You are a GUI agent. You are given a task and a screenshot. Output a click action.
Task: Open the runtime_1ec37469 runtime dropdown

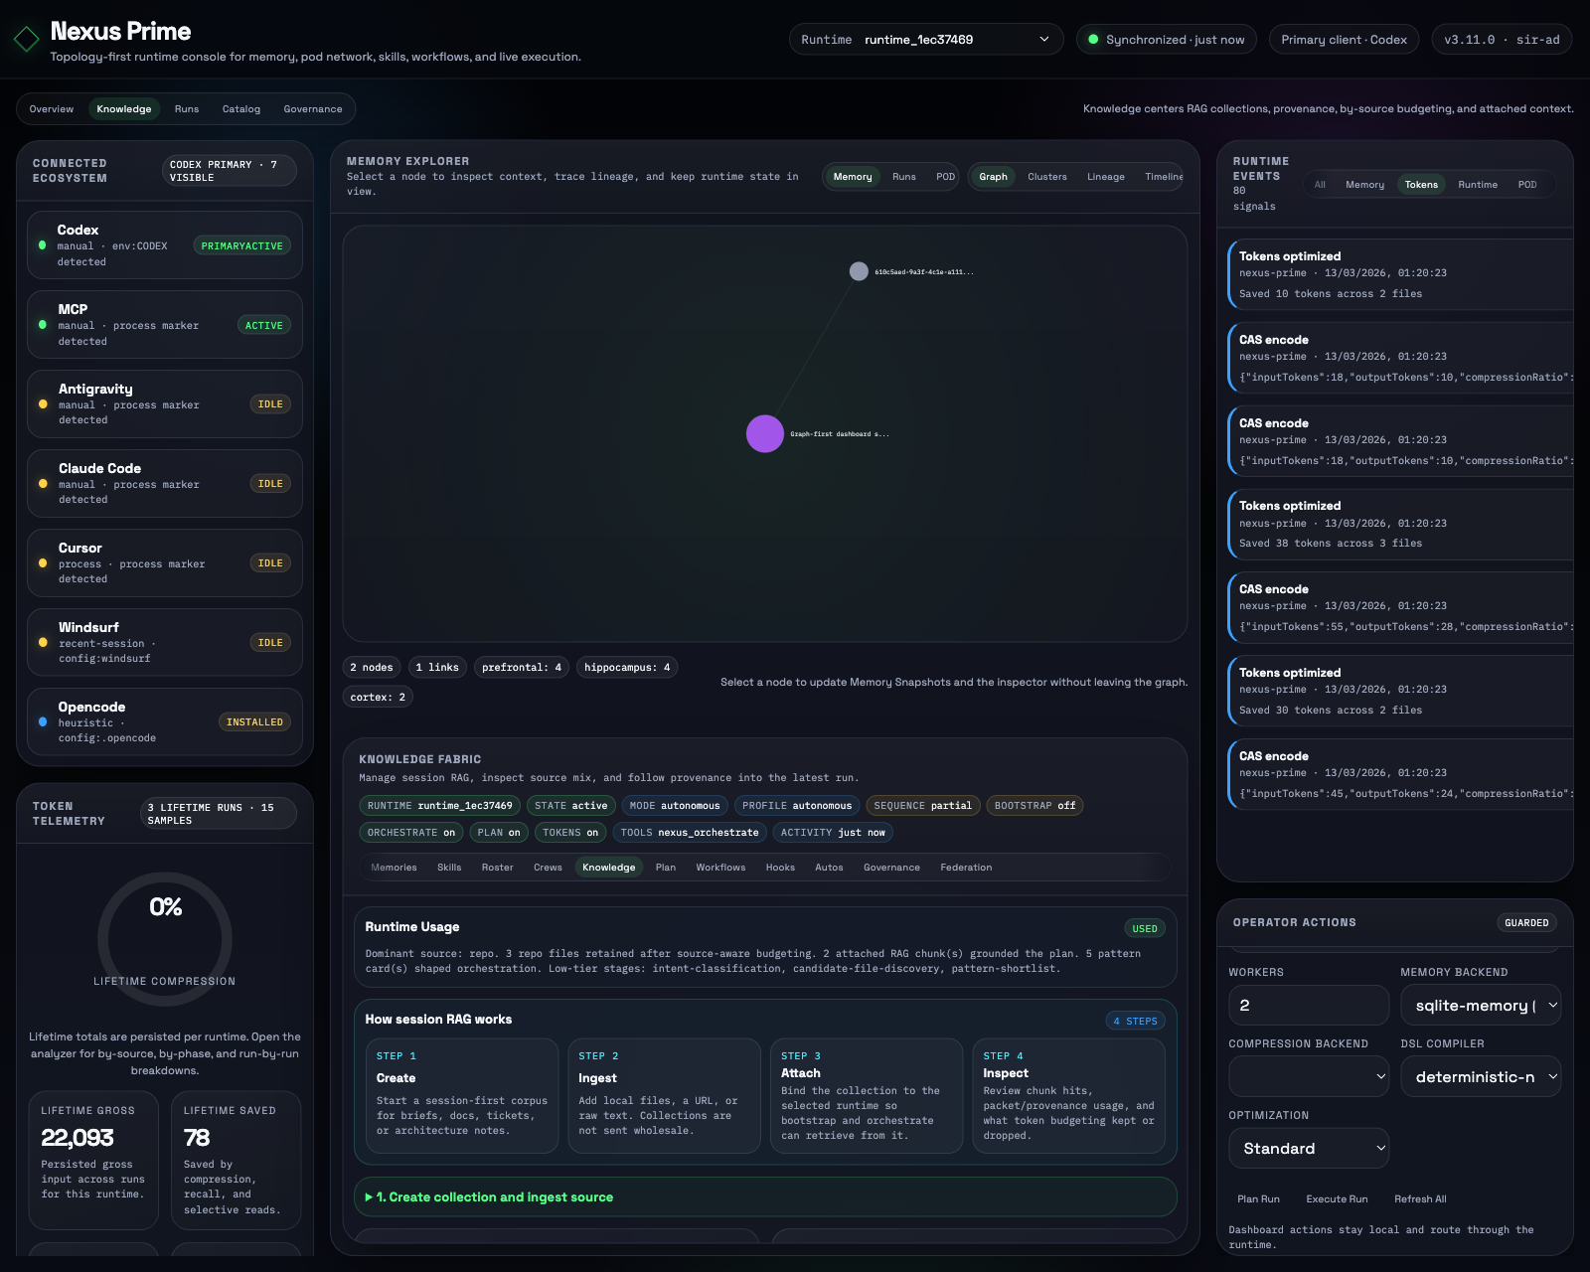point(924,39)
